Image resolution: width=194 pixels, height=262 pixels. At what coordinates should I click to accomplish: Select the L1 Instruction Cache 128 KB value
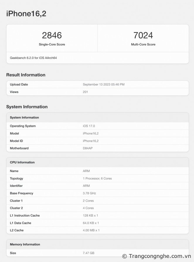[90, 215]
